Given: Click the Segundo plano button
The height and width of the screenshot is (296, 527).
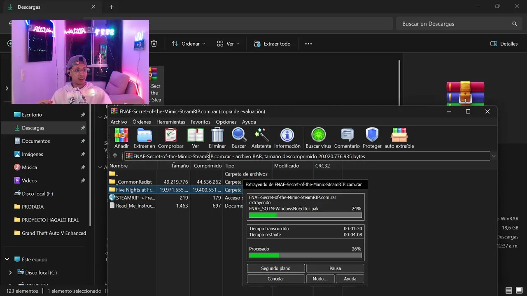Looking at the screenshot, I should point(276,268).
